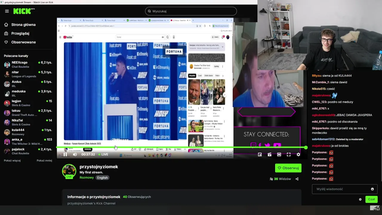This screenshot has width=382, height=215.
Task: Jump to LIVE in the player
Action: click(x=103, y=154)
